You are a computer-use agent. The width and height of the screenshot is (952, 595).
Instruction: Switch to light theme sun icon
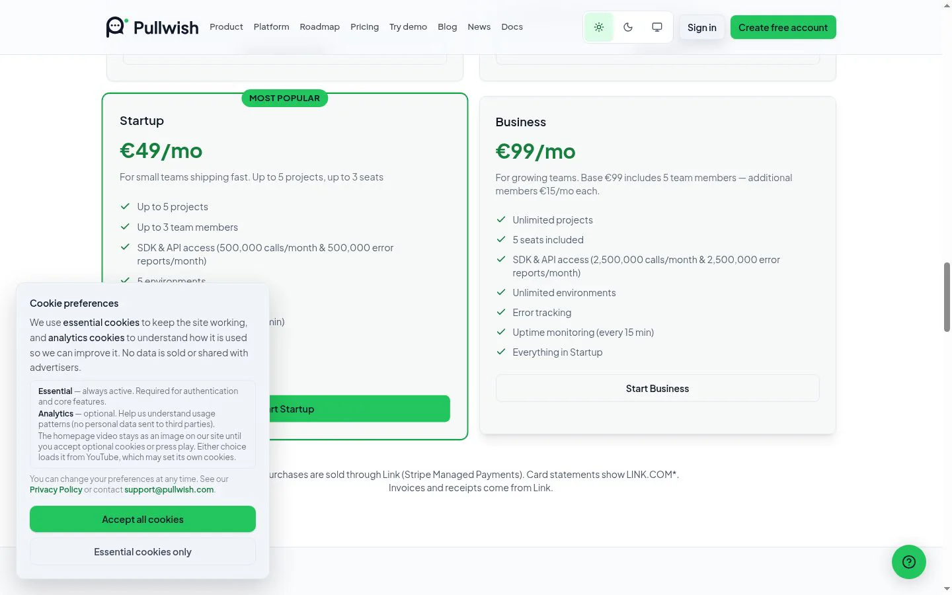click(x=599, y=27)
